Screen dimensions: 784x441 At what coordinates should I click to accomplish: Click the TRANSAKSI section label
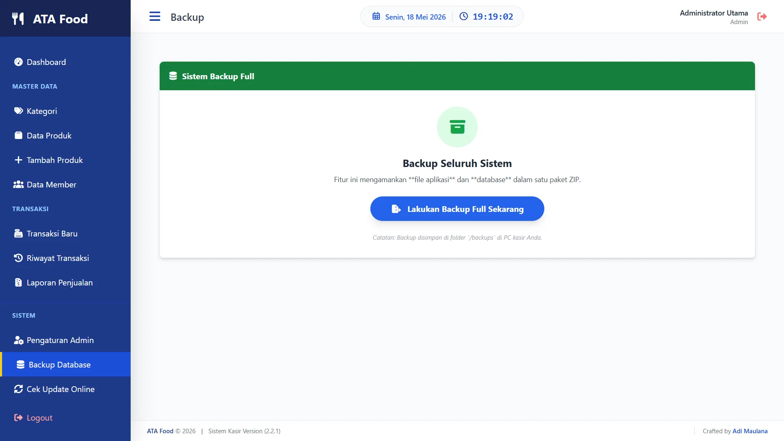[30, 209]
